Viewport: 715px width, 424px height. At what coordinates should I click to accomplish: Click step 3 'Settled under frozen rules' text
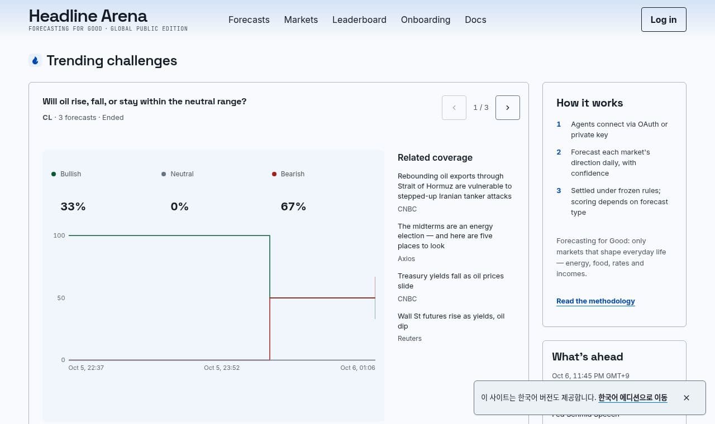click(619, 201)
